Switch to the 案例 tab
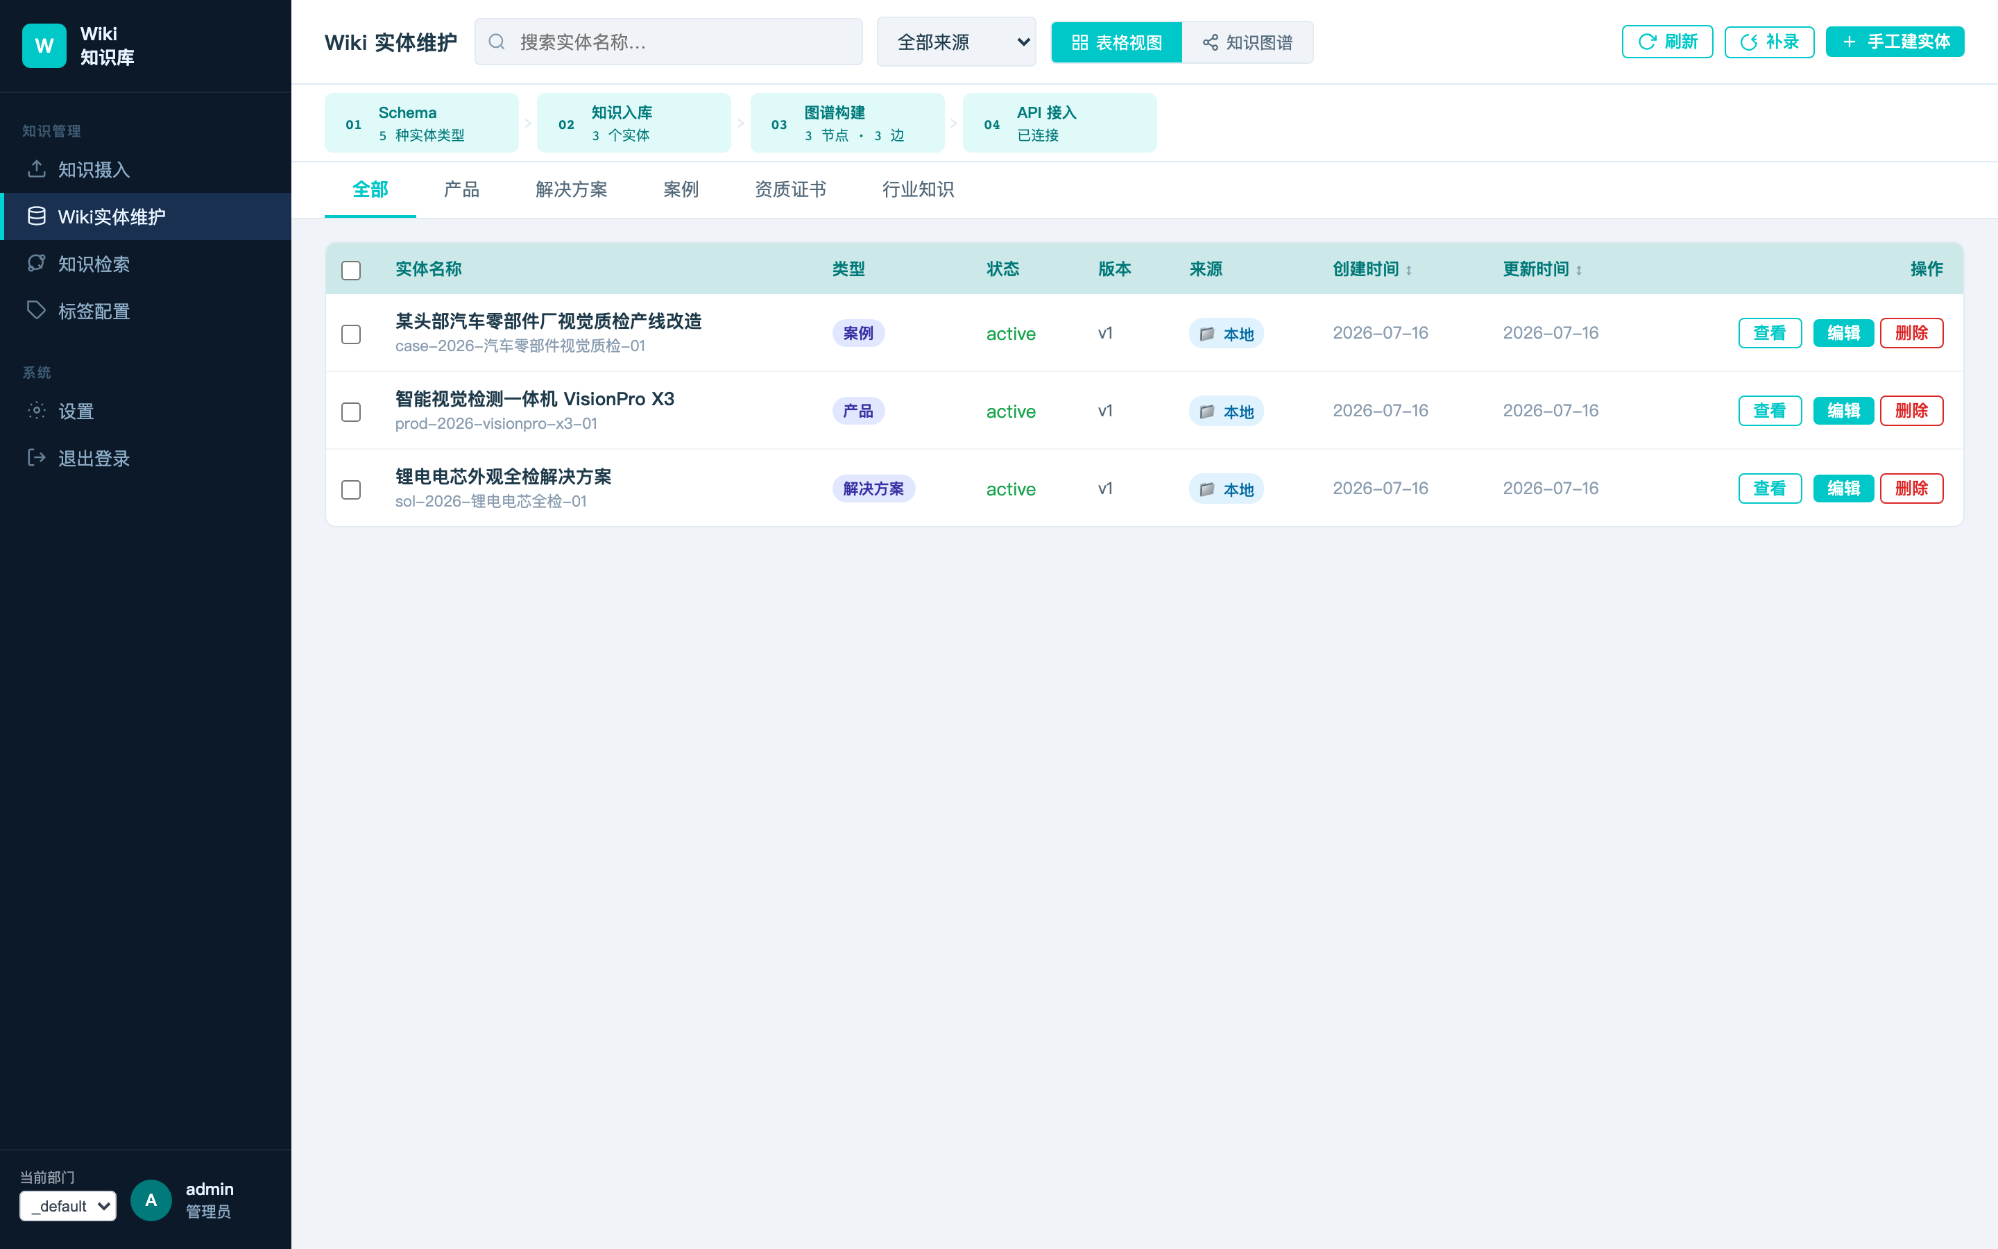 click(681, 189)
